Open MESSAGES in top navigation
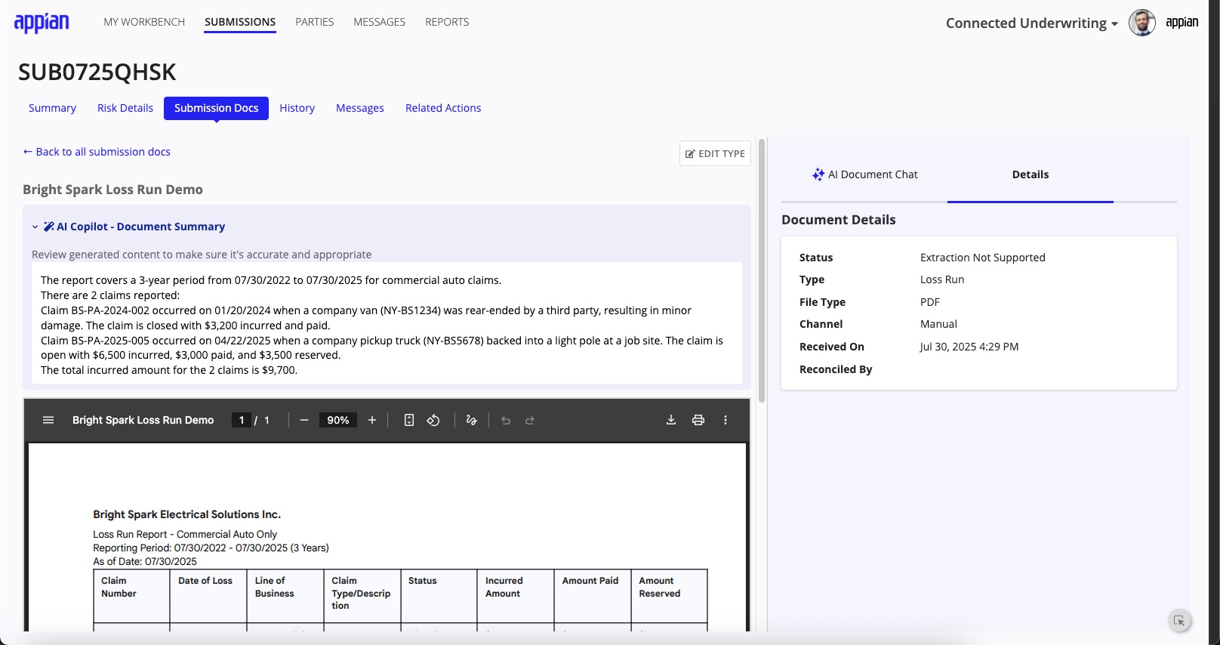Viewport: 1220px width, 645px height. click(379, 22)
